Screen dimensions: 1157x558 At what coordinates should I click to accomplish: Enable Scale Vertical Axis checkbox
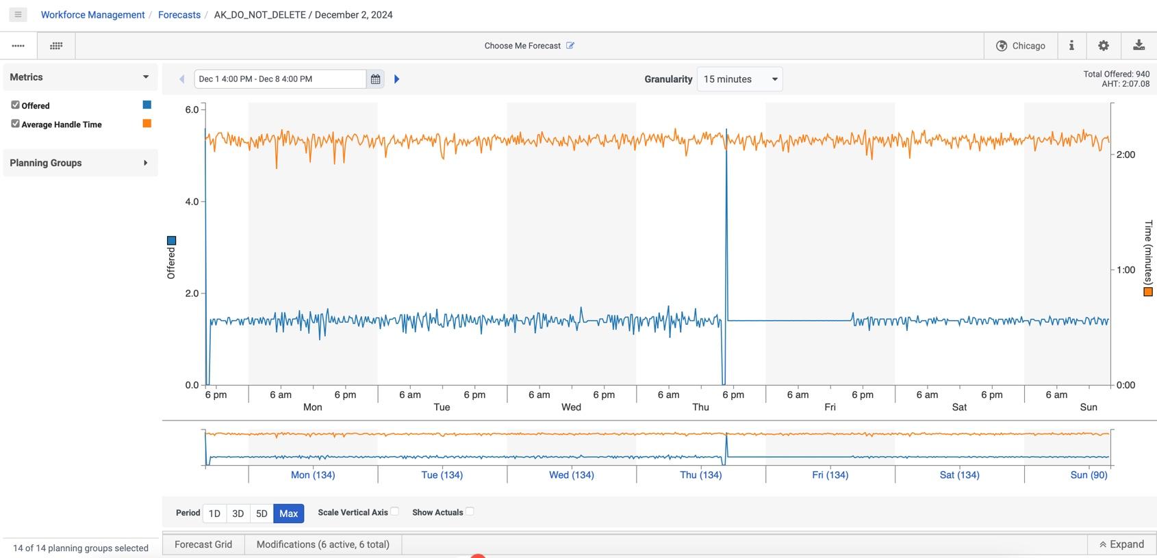point(394,511)
